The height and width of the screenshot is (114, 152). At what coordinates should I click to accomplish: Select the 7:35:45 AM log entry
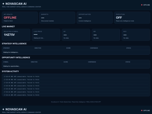76,83
